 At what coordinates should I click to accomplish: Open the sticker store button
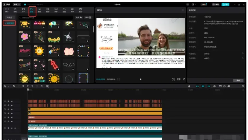[x=88, y=17]
